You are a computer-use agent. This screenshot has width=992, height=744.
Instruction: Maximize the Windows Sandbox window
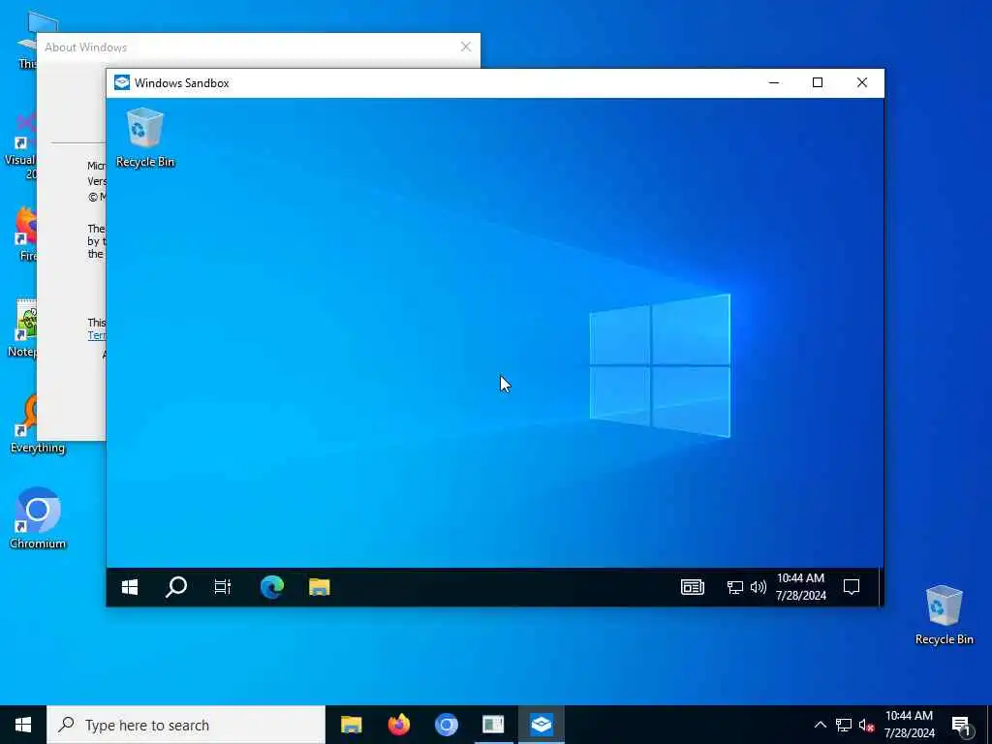click(818, 83)
